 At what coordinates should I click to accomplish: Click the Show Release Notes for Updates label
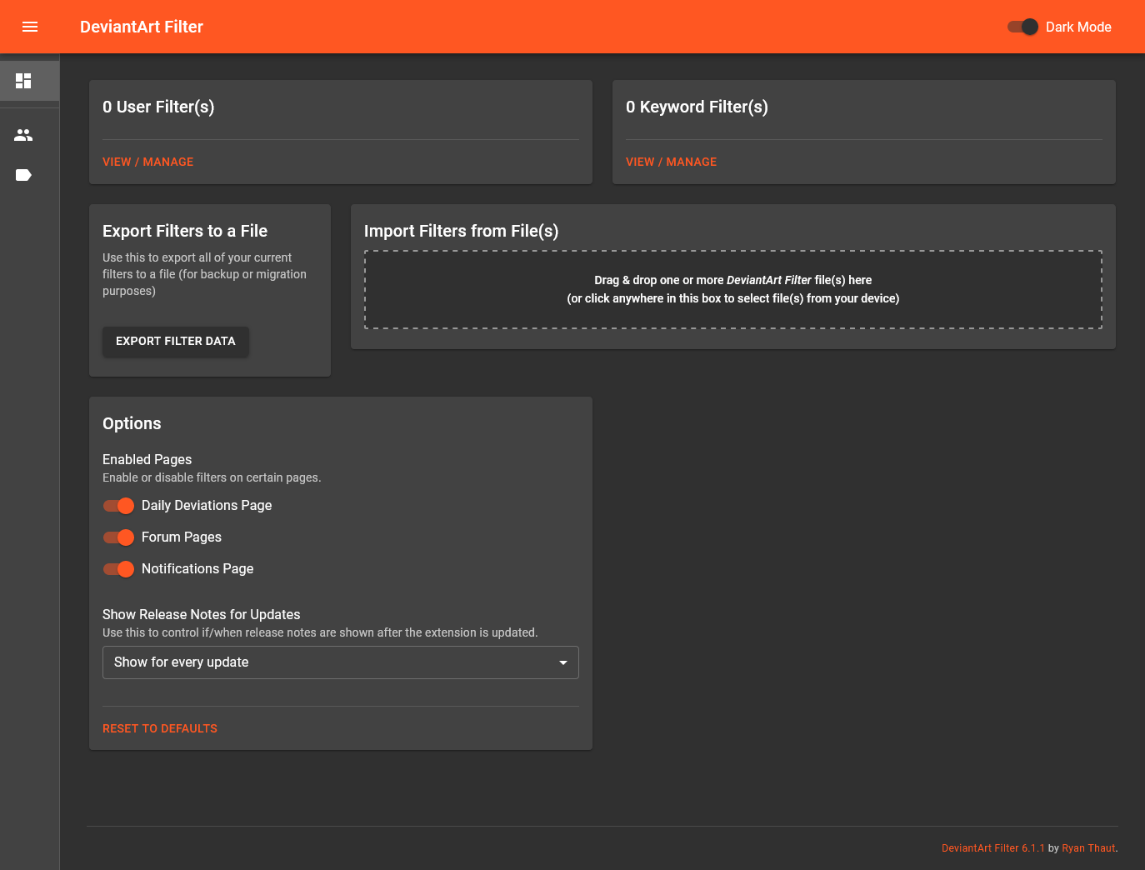(201, 614)
